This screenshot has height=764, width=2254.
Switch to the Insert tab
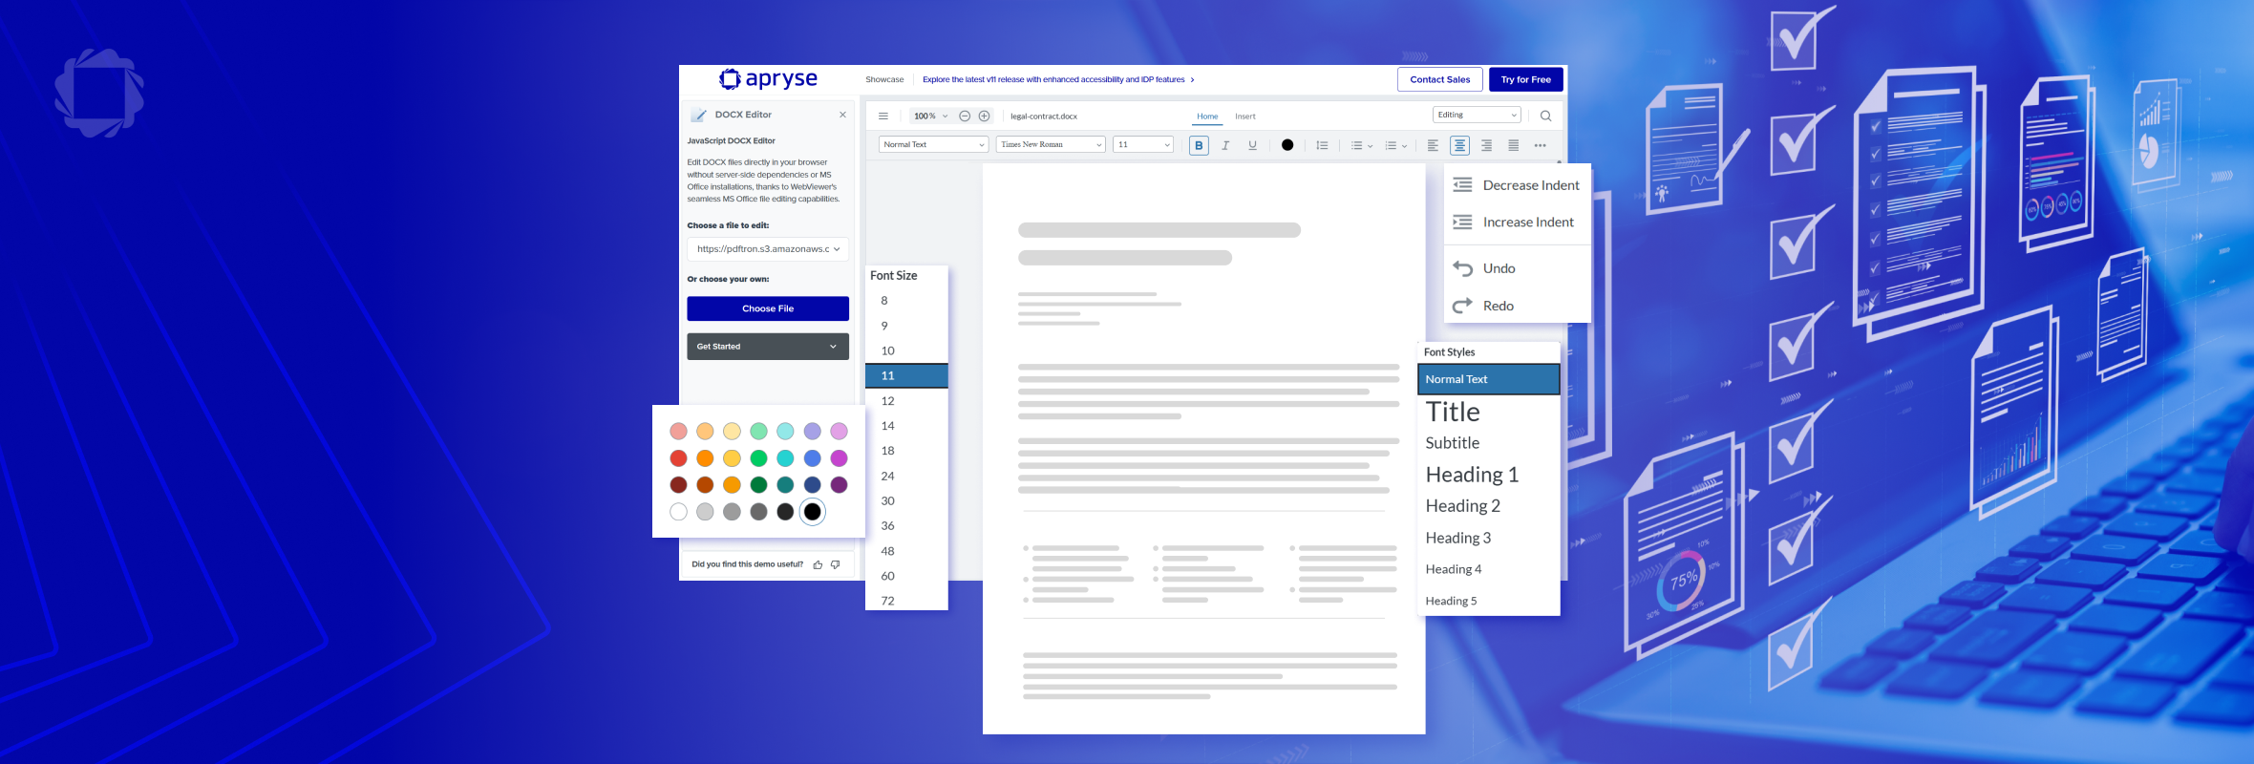(1245, 117)
